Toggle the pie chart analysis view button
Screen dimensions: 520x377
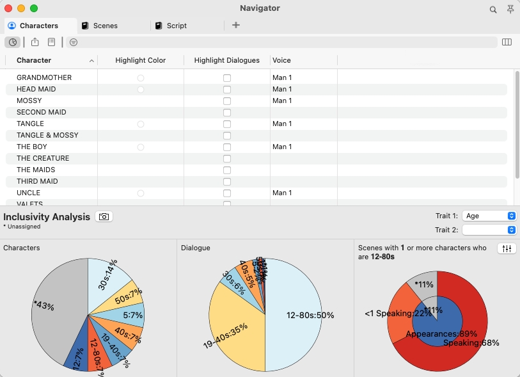[x=12, y=42]
